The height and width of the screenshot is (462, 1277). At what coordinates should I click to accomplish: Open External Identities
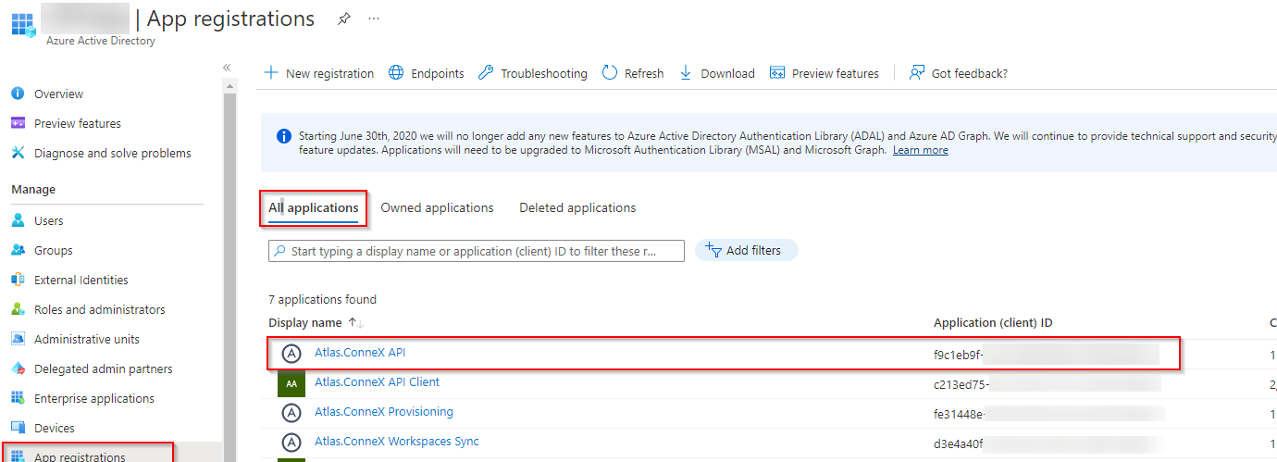[x=81, y=280]
